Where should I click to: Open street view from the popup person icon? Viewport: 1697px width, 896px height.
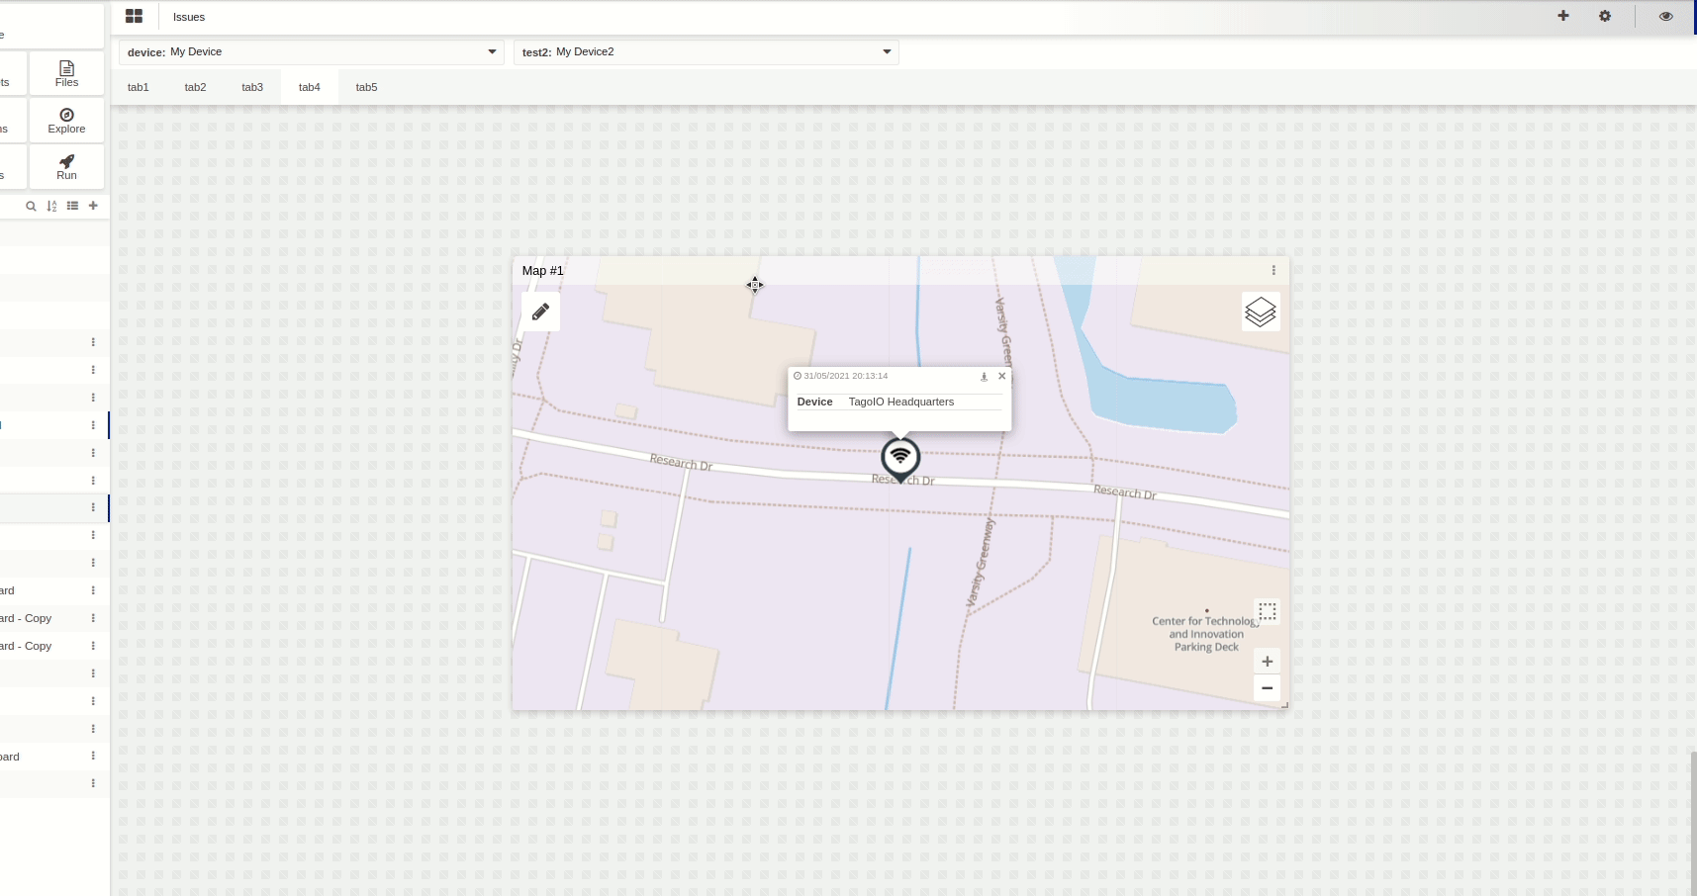(984, 376)
